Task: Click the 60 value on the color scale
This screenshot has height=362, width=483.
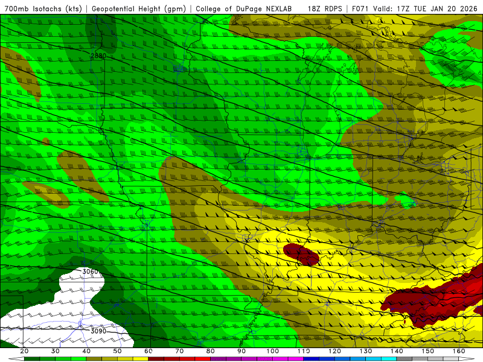Action: [149, 351]
